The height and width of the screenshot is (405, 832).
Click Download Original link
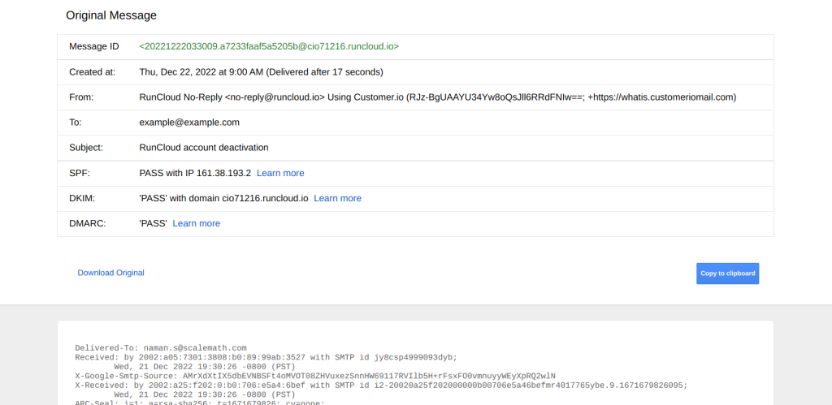click(x=110, y=273)
